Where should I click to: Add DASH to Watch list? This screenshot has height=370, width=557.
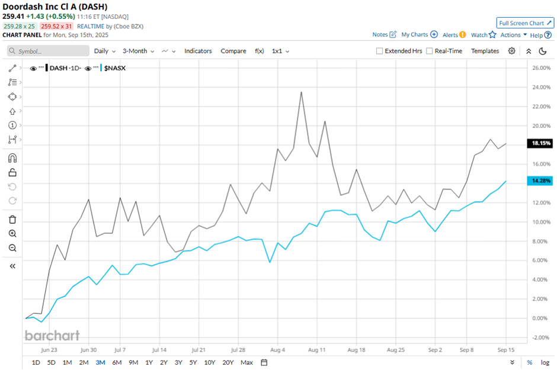pos(492,34)
